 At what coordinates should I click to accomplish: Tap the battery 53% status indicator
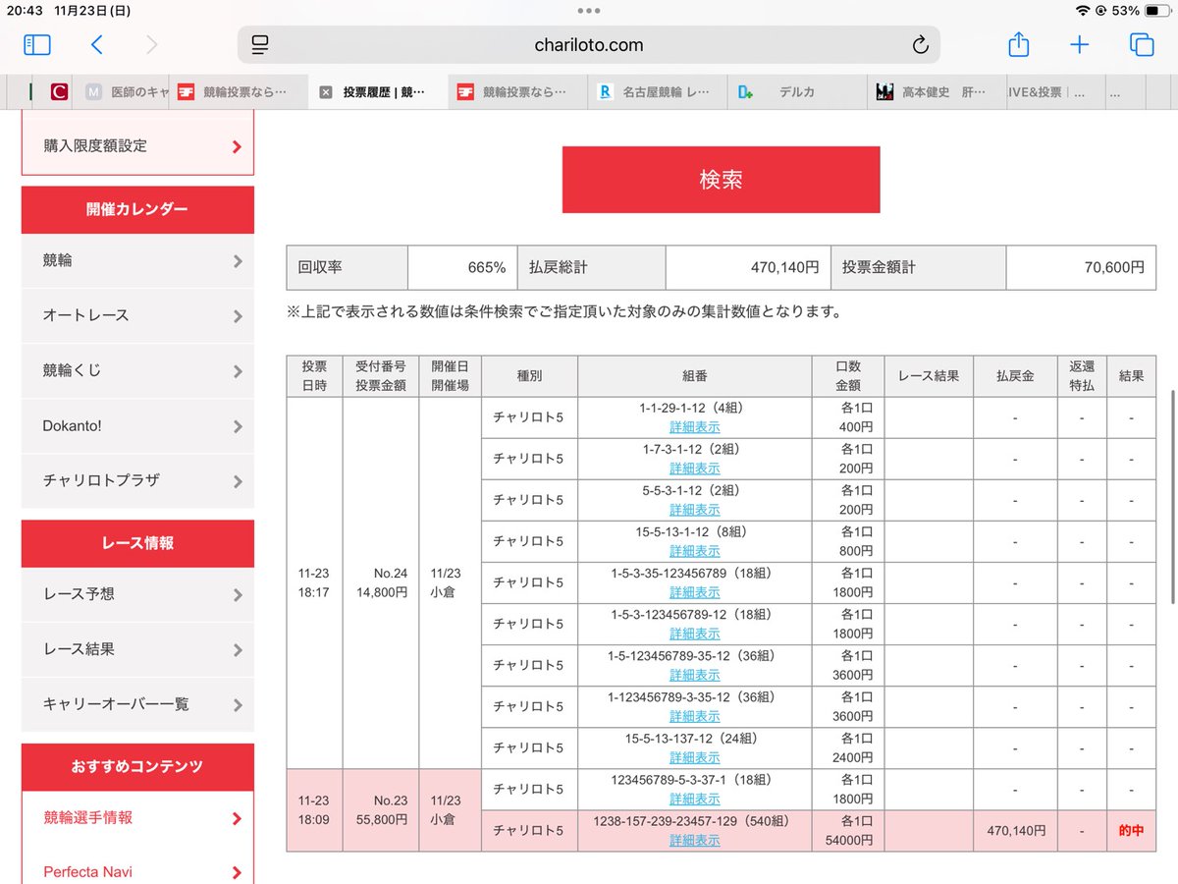(x=1139, y=10)
